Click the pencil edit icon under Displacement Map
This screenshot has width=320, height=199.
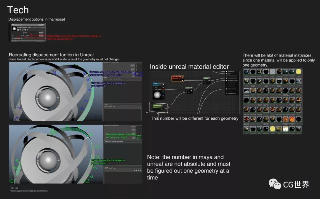coord(23,30)
